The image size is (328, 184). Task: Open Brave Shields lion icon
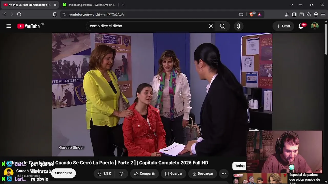[x=251, y=14]
